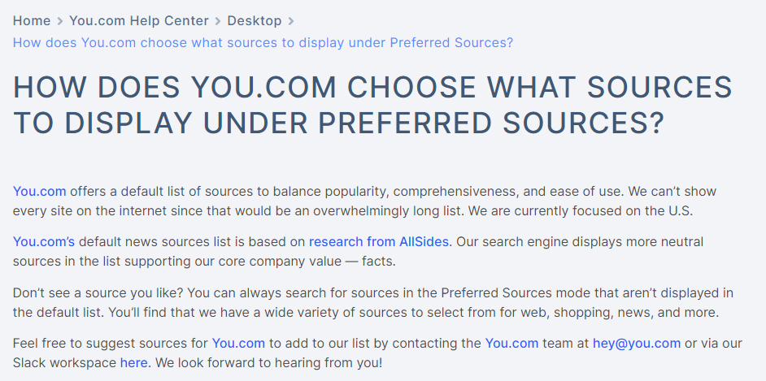Click the chevron after Desktop breadcrumb
766x381 pixels.
click(291, 21)
